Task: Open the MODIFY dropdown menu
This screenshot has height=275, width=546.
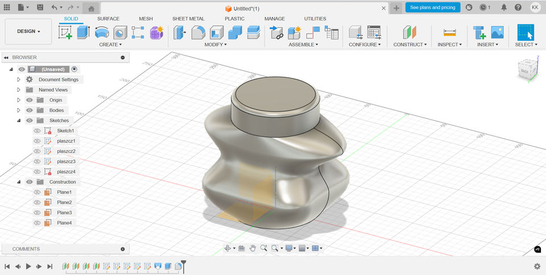Action: (x=216, y=44)
